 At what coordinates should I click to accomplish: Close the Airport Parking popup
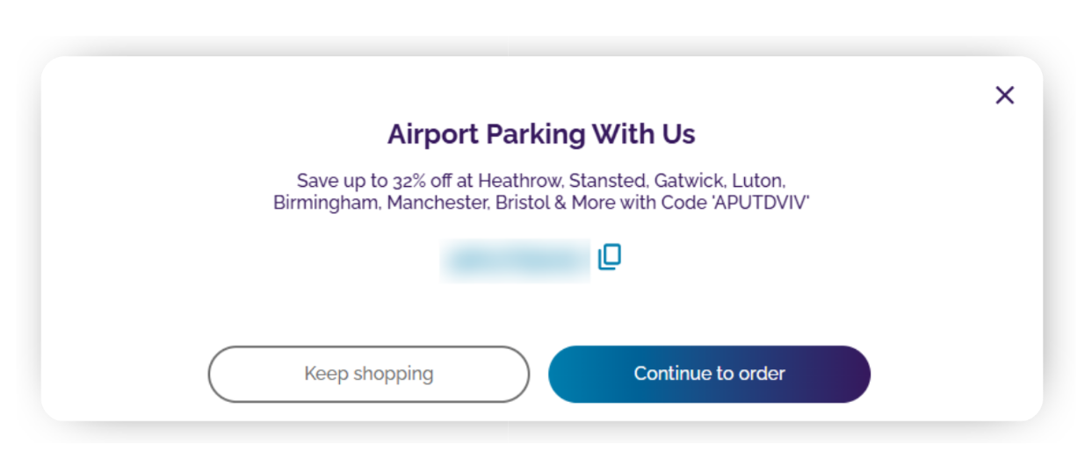pyautogui.click(x=1004, y=95)
